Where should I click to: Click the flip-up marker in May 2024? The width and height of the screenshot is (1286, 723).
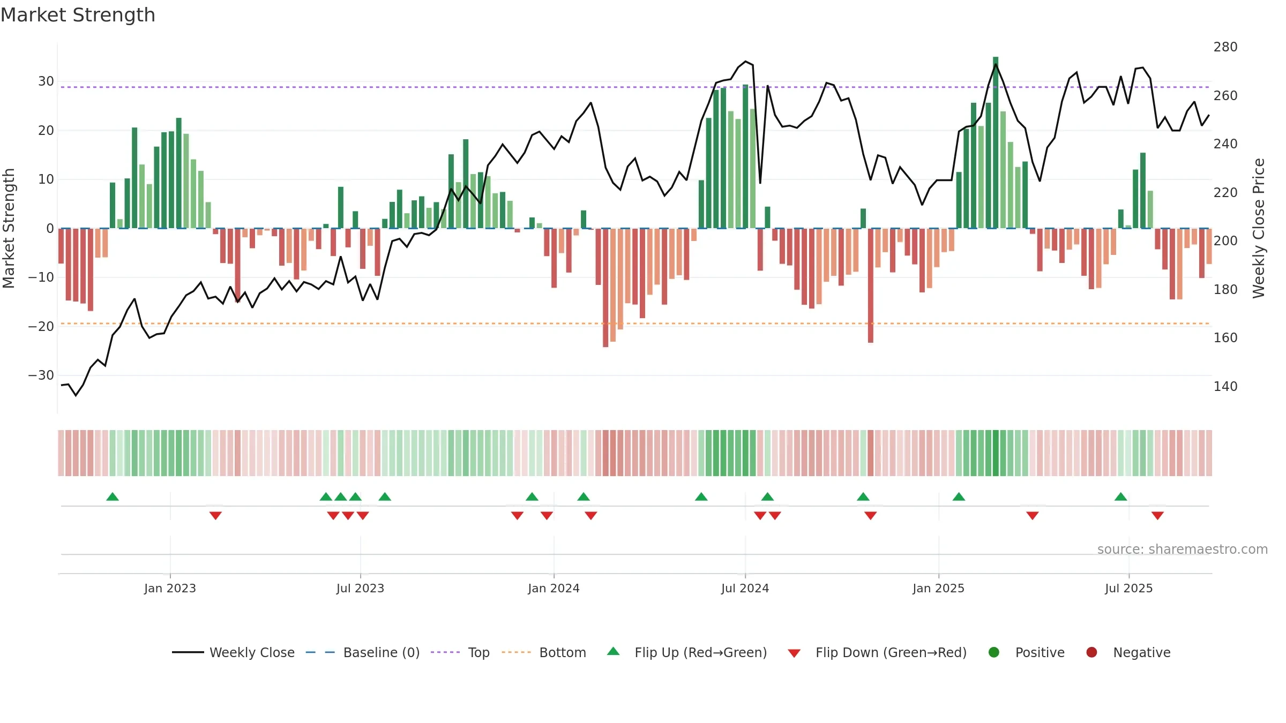tap(701, 496)
